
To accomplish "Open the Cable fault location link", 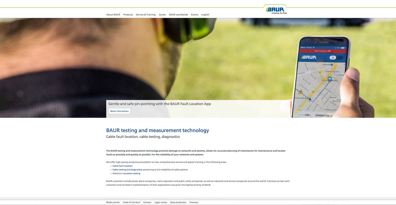I will point(122,165).
